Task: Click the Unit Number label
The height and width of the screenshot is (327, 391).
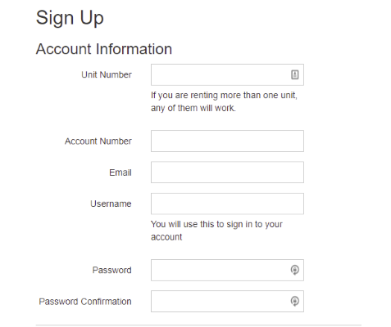Action: pos(107,74)
